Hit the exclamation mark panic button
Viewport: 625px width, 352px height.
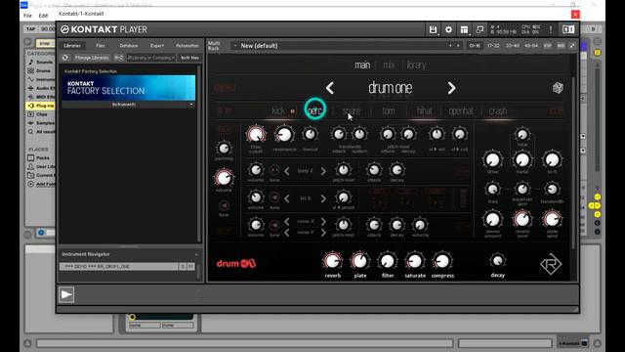pos(551,29)
